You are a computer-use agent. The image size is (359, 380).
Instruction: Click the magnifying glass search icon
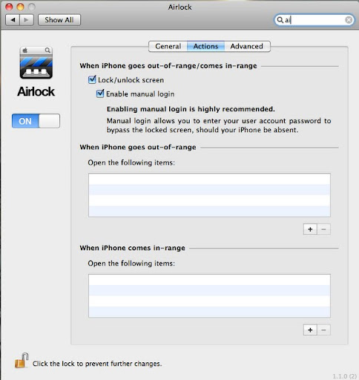[x=280, y=20]
